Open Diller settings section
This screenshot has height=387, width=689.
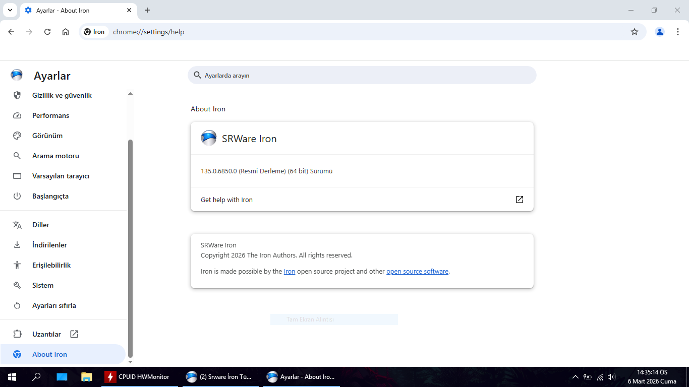point(63,225)
